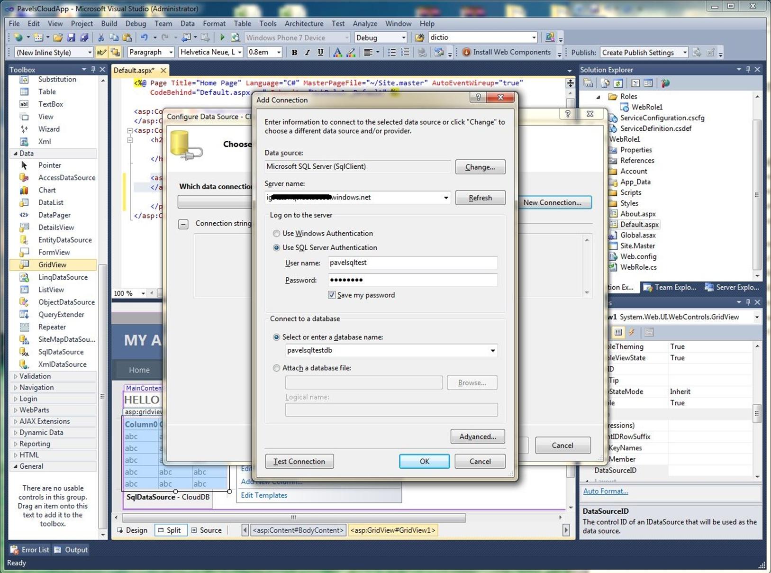Click the User name input field

[x=413, y=263]
